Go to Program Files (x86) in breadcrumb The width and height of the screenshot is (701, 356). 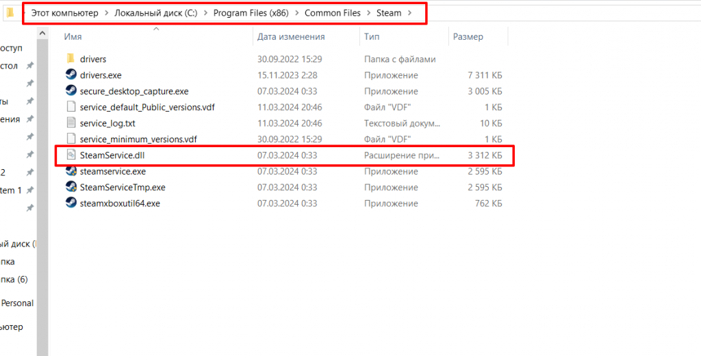tap(251, 13)
